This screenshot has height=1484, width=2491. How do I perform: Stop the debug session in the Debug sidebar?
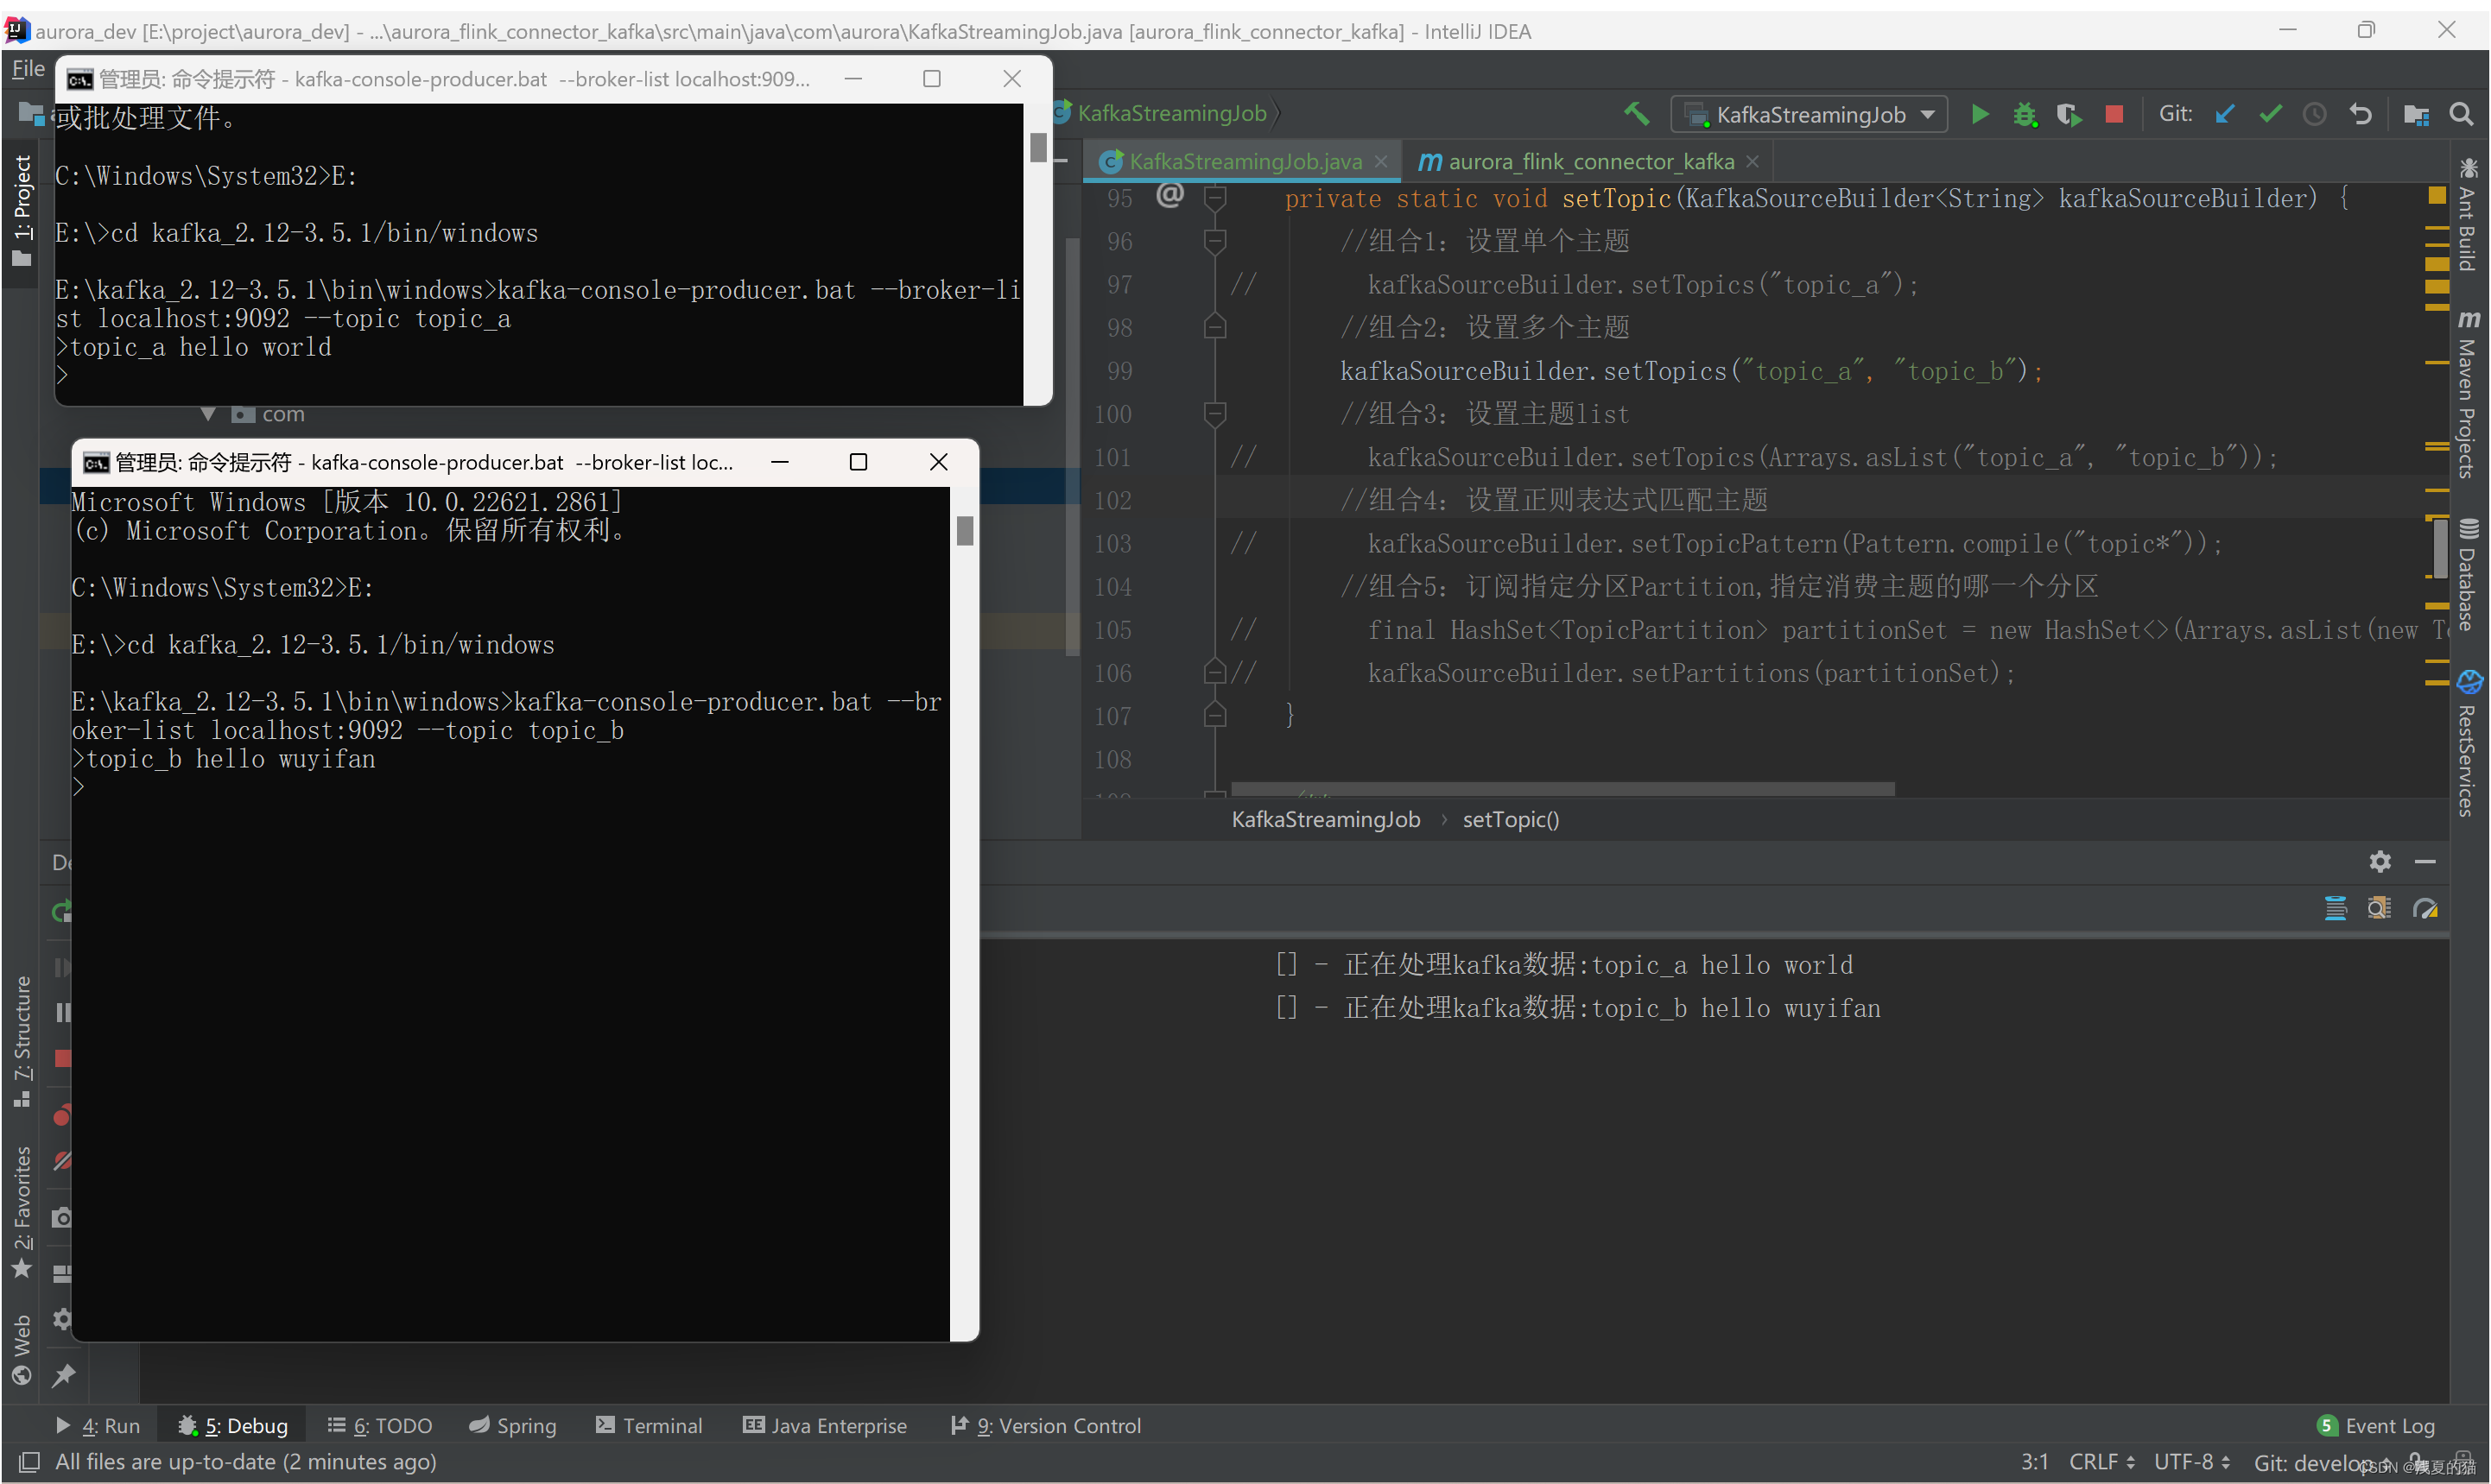click(x=62, y=1059)
